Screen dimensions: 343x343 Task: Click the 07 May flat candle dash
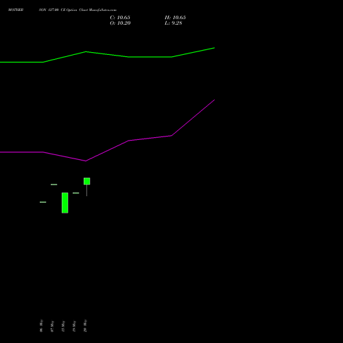[x=54, y=185]
